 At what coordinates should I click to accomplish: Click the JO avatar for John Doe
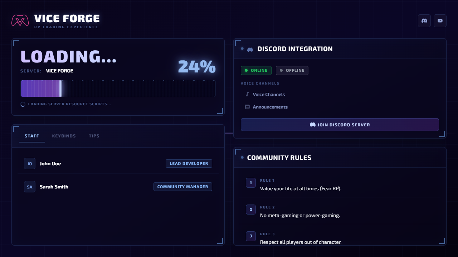click(x=30, y=163)
